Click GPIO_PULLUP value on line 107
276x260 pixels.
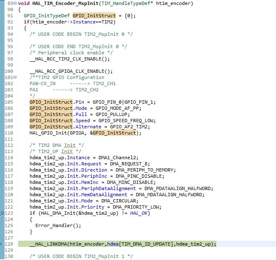pyautogui.click(x=111, y=114)
